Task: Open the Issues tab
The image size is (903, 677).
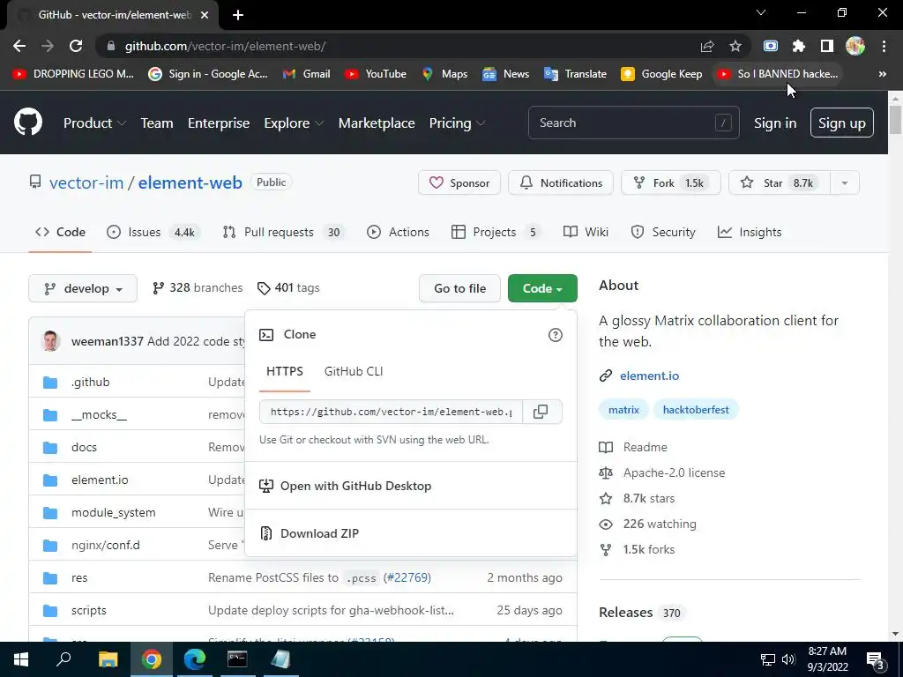Action: point(153,232)
